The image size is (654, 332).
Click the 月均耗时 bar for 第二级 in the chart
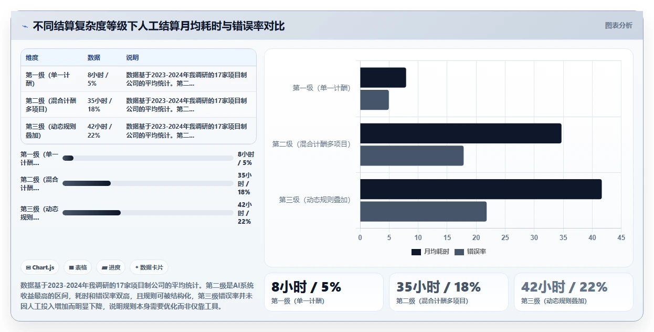click(x=461, y=133)
